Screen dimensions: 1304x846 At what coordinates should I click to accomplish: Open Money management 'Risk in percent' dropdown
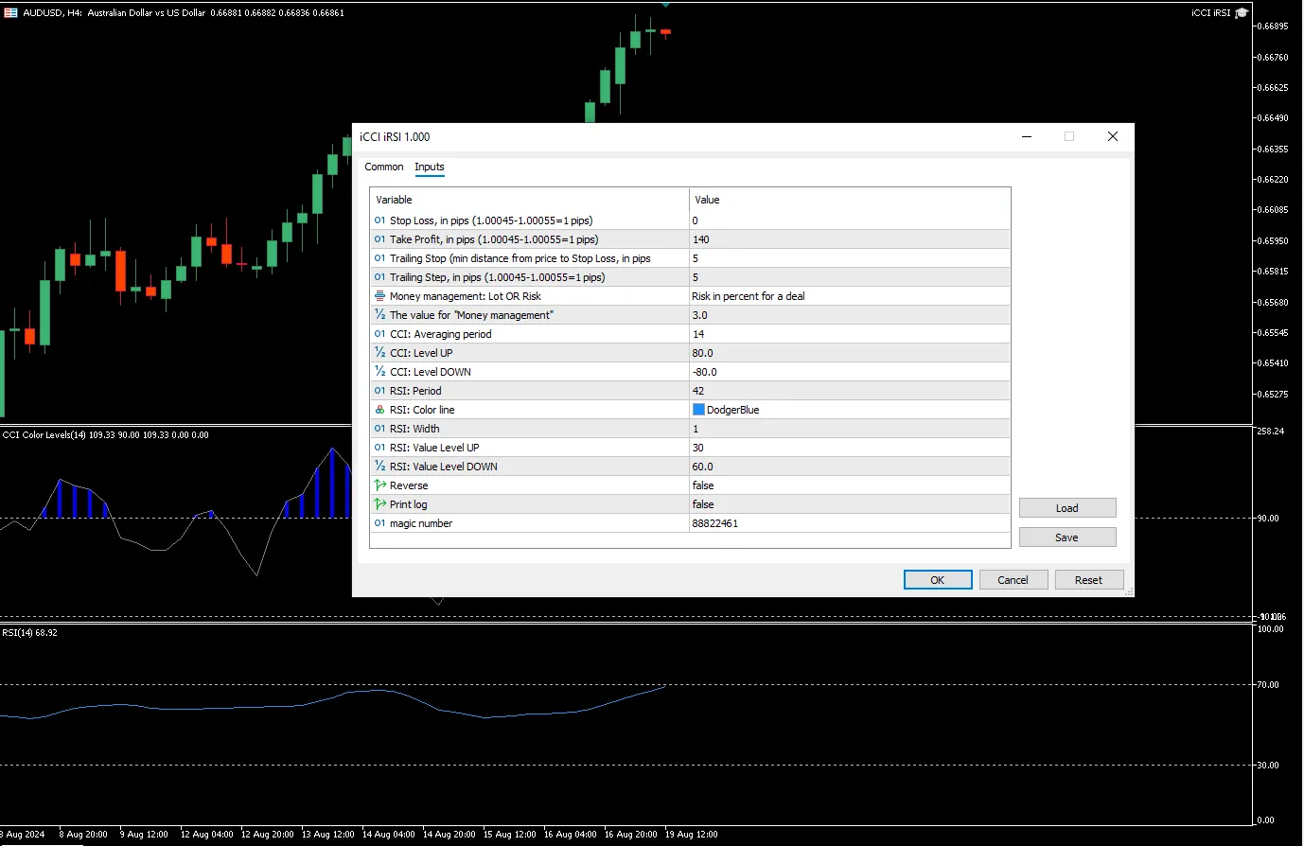[x=849, y=296]
